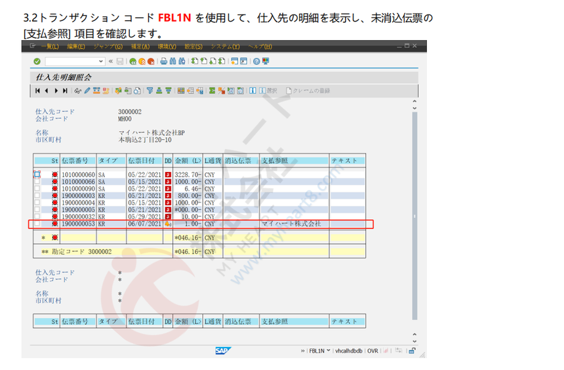
Task: Click the 選択 button in the toolbar
Action: [x=268, y=91]
